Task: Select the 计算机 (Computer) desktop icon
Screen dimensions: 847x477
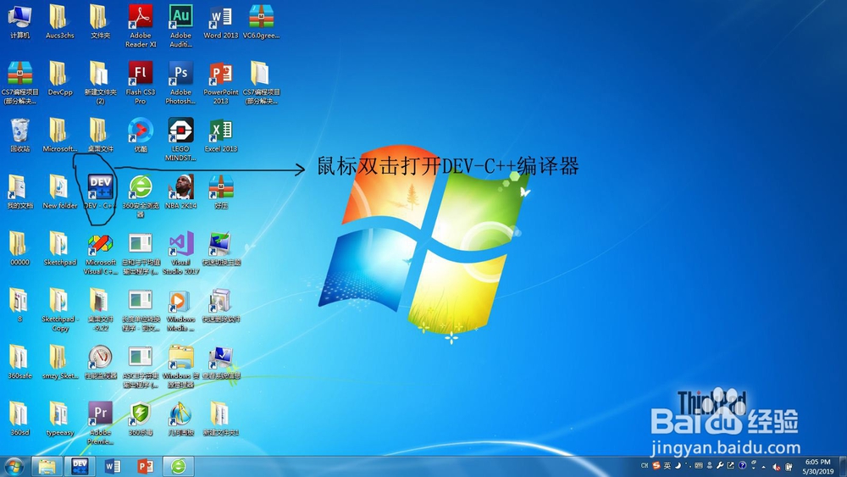Action: [20, 22]
